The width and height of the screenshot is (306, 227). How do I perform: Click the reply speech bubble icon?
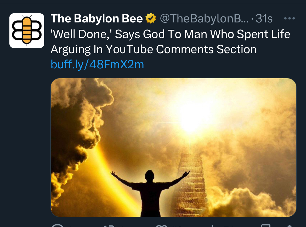coord(57,226)
